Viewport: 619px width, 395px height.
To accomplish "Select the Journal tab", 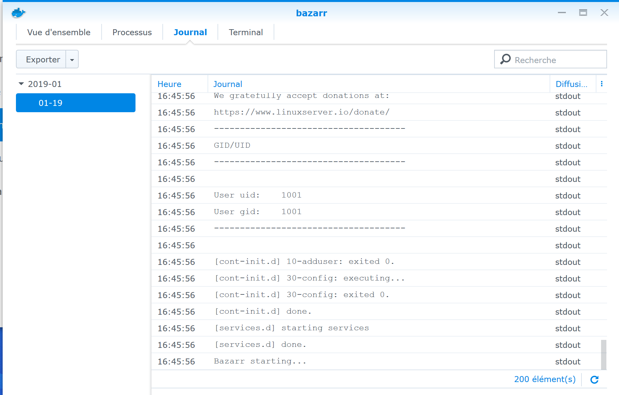I will pyautogui.click(x=190, y=32).
